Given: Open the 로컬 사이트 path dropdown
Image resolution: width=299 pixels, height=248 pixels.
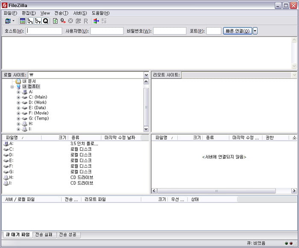Looking at the screenshot, I should (146, 75).
